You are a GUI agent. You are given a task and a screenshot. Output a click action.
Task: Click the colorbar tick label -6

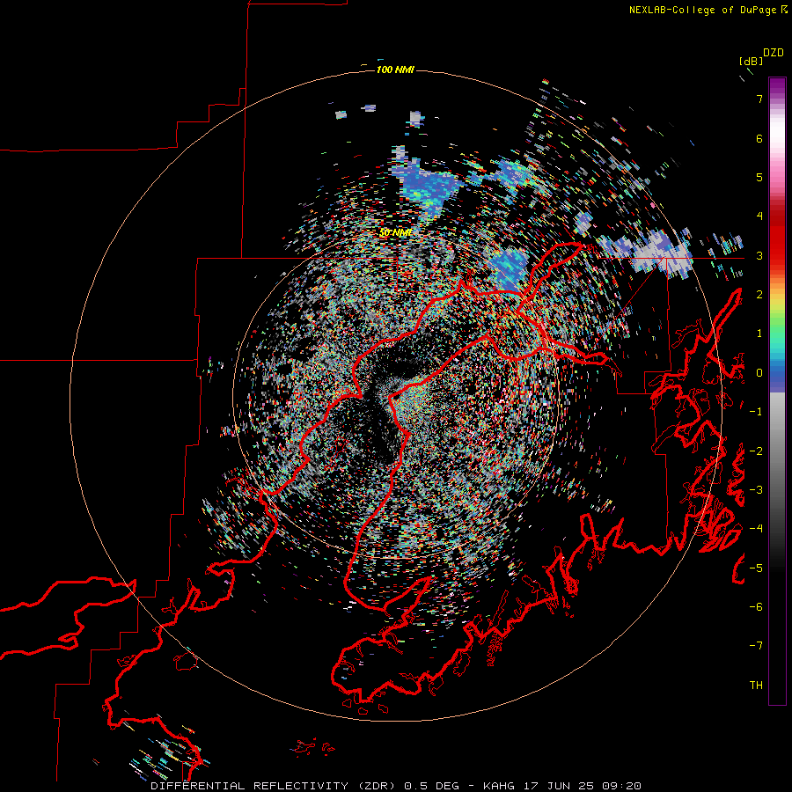pyautogui.click(x=756, y=607)
